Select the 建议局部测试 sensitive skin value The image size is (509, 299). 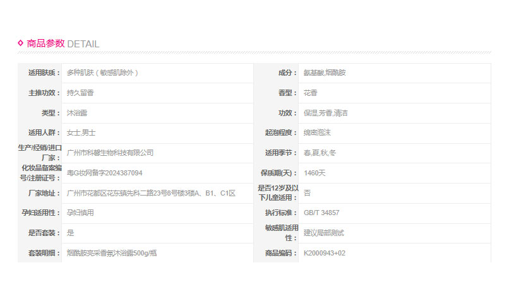(324, 233)
